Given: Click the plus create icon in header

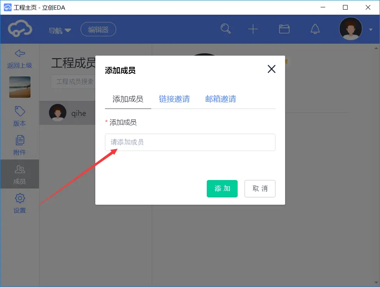Looking at the screenshot, I should tap(253, 29).
